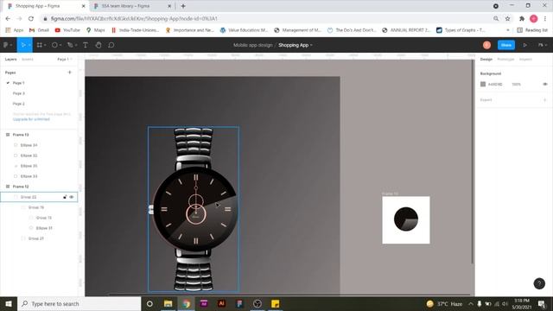Click the background color swatch
The image size is (553, 311).
click(x=483, y=85)
